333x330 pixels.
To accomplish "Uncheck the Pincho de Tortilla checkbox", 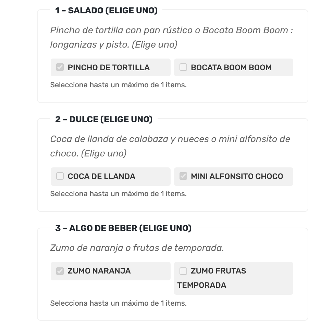I will click(60, 67).
